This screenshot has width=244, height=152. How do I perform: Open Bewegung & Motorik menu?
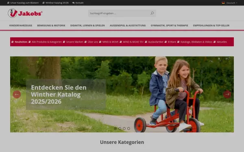51,26
